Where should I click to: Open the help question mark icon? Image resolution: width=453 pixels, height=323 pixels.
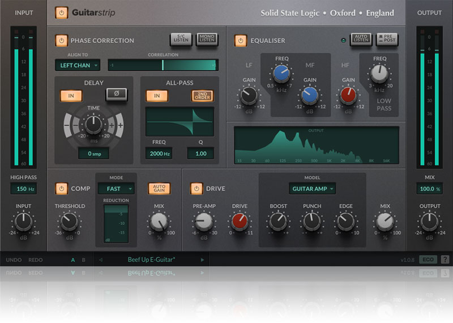pos(445,260)
